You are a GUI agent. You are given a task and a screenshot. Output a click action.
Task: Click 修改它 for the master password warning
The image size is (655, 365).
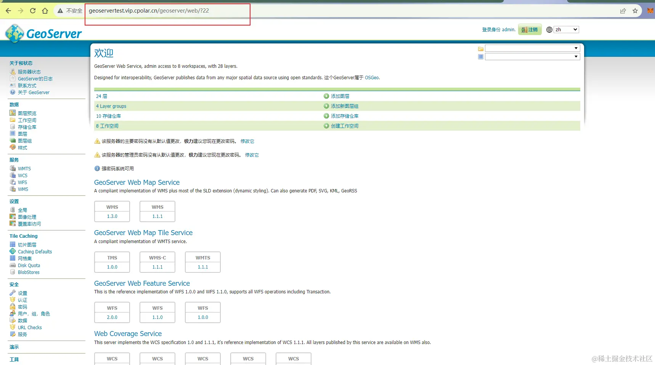click(247, 141)
